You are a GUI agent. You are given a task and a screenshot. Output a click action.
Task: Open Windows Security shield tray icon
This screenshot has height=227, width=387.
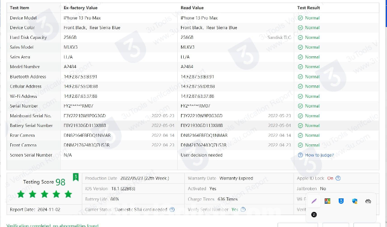coord(354,201)
